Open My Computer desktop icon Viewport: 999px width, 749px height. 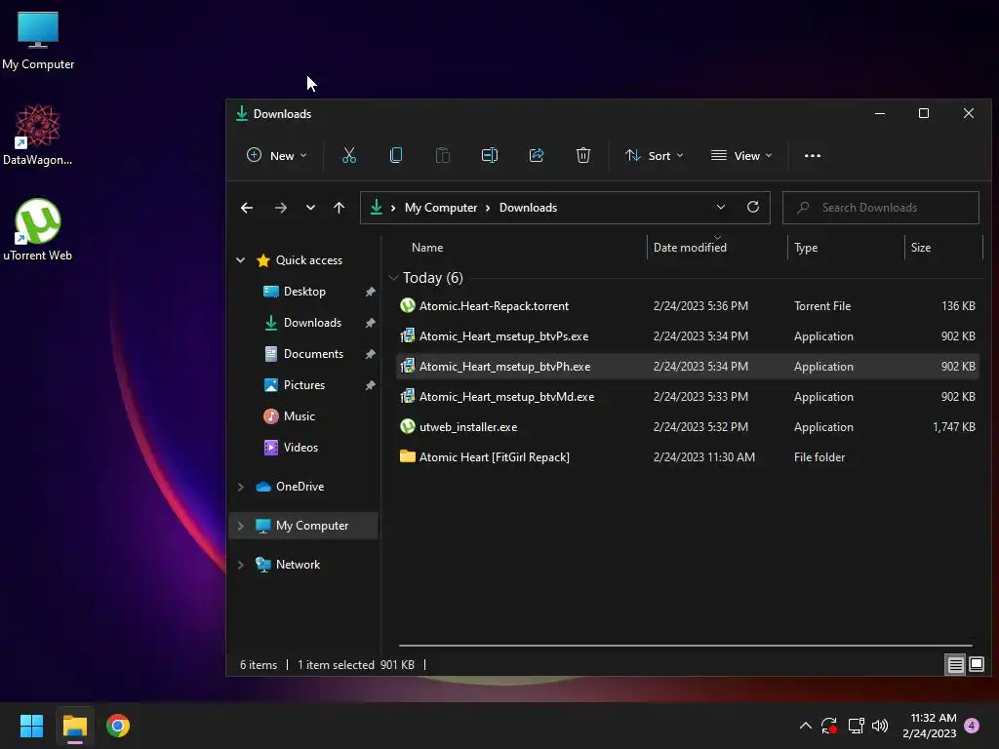coord(38,41)
